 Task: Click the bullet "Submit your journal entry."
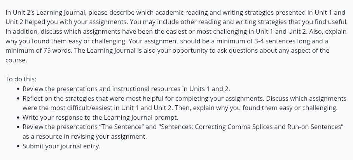tap(61, 146)
